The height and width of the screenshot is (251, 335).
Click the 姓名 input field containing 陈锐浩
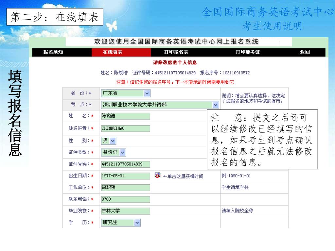point(126,116)
